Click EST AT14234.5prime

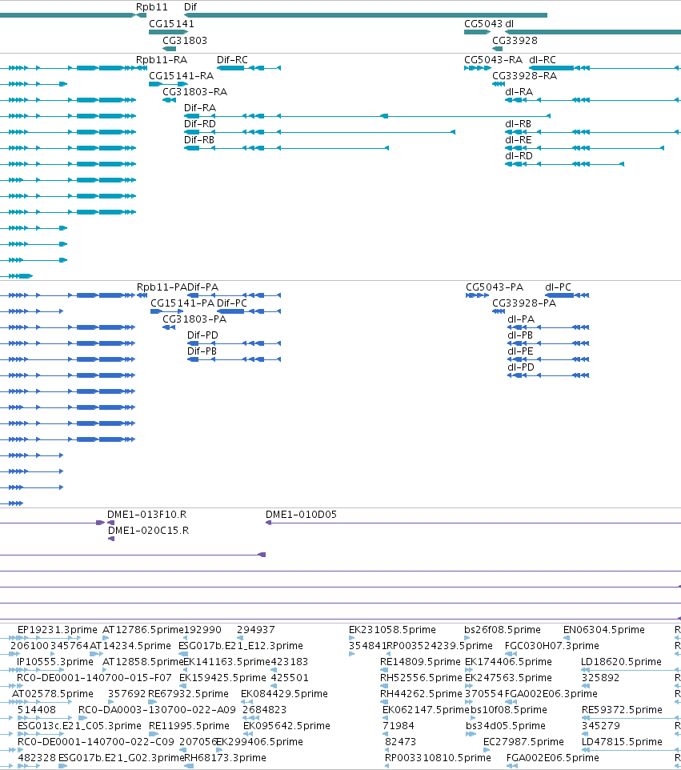coord(130,645)
